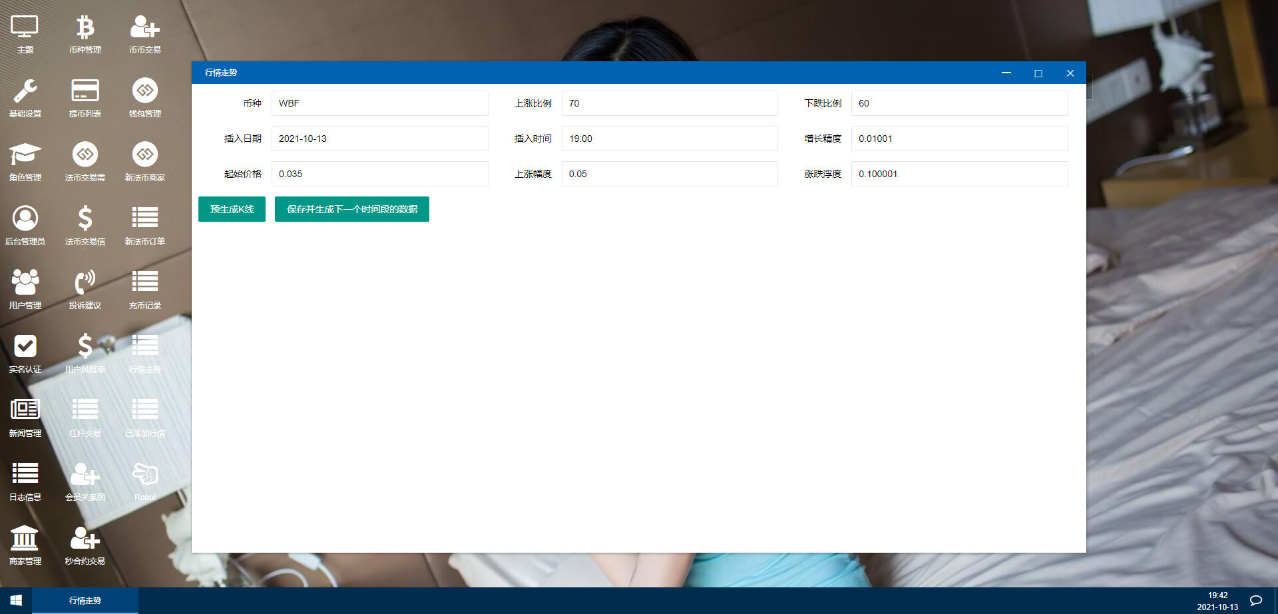Open 后台管理员 user icon
Image resolution: width=1278 pixels, height=614 pixels.
25,226
